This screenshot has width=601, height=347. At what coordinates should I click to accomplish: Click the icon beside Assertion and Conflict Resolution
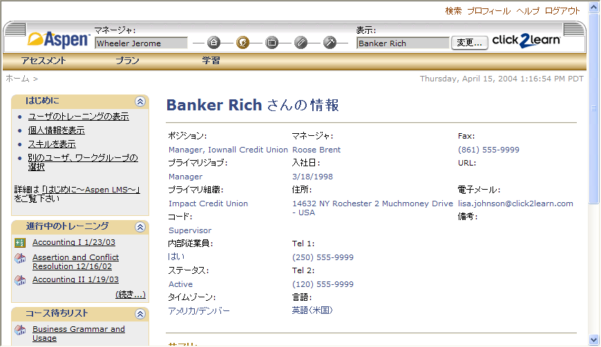[20, 259]
